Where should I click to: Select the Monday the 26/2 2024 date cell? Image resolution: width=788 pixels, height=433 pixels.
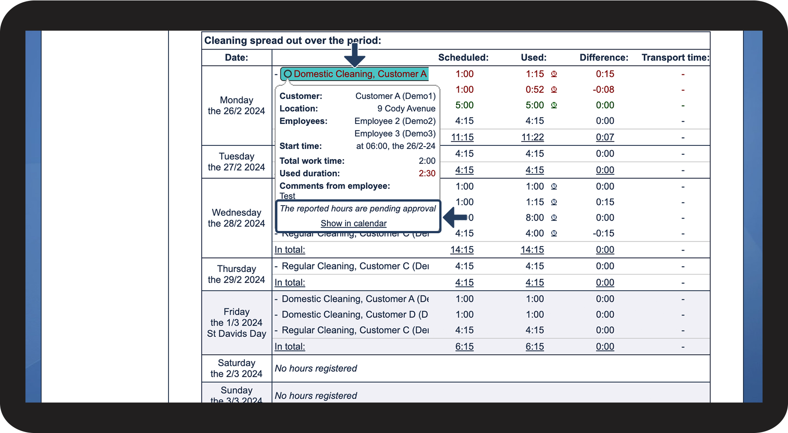click(237, 106)
